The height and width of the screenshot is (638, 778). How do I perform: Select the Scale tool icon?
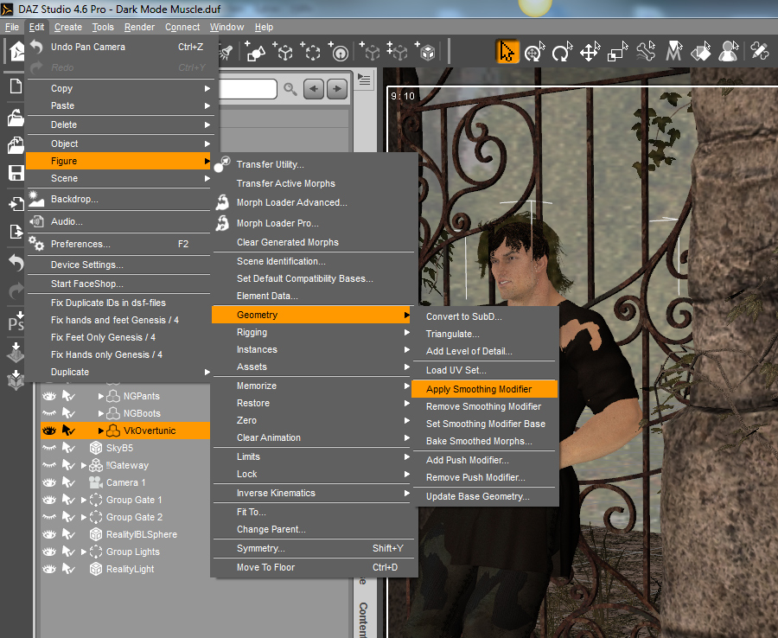click(x=618, y=52)
